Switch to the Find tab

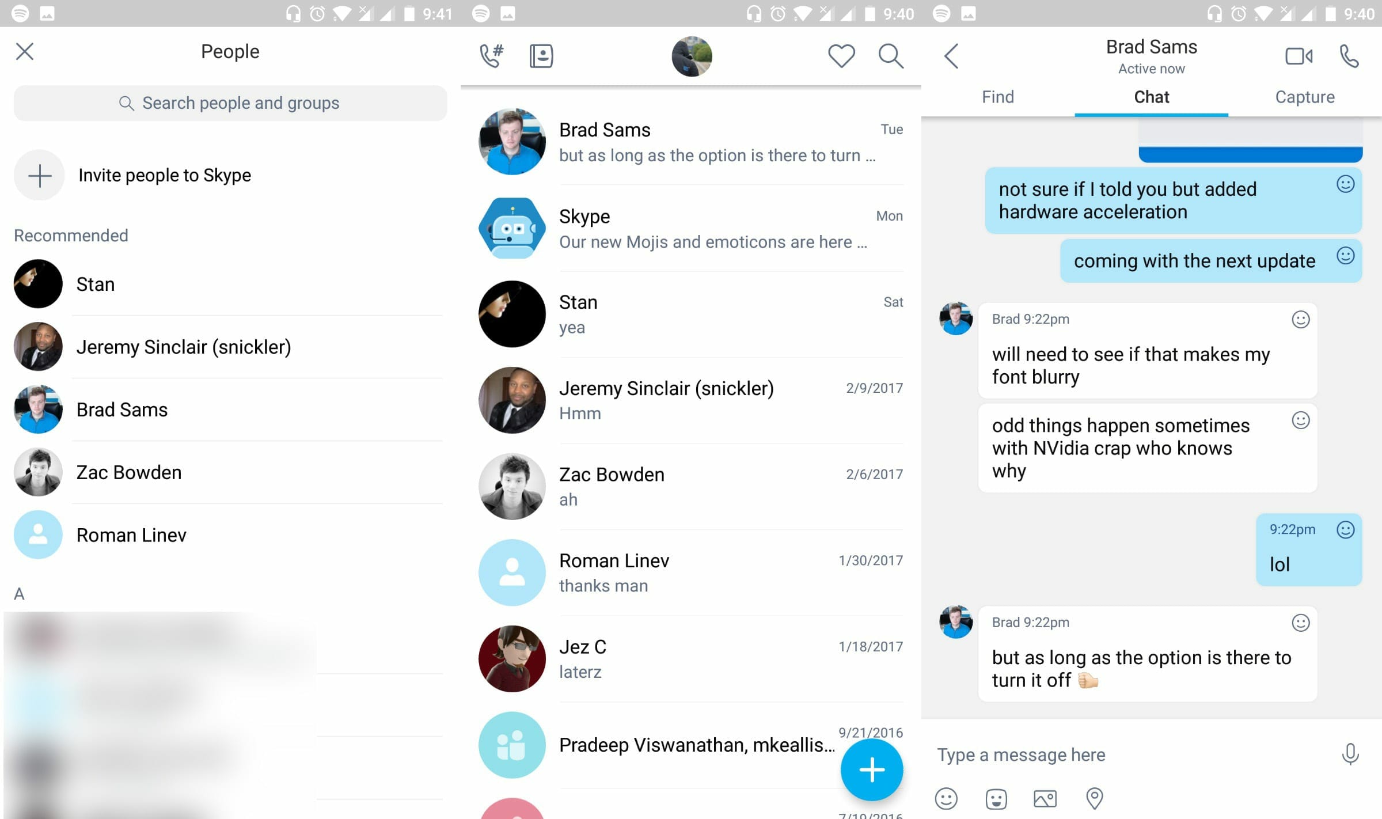click(x=998, y=97)
